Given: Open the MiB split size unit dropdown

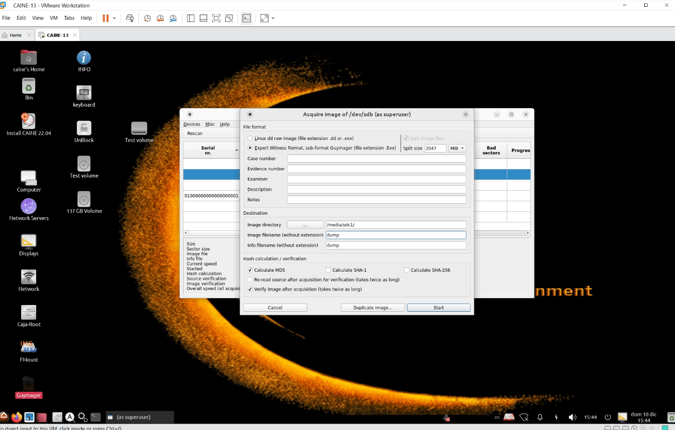Looking at the screenshot, I should (457, 148).
